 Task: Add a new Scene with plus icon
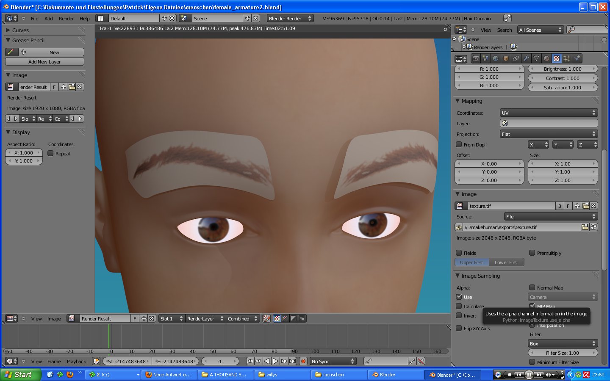coord(248,18)
